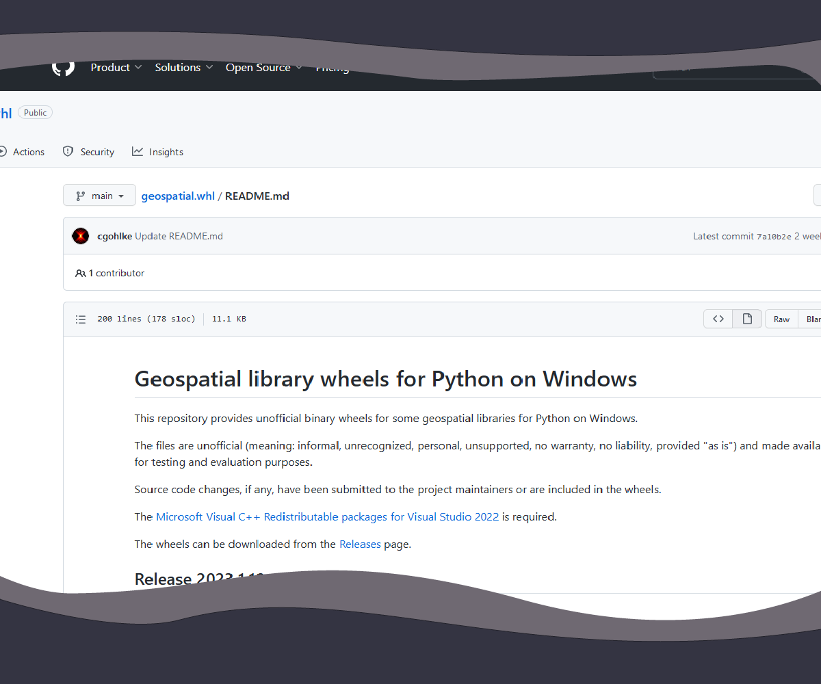Select the rendered file display icon
Viewport: 821px width, 684px height.
click(746, 318)
